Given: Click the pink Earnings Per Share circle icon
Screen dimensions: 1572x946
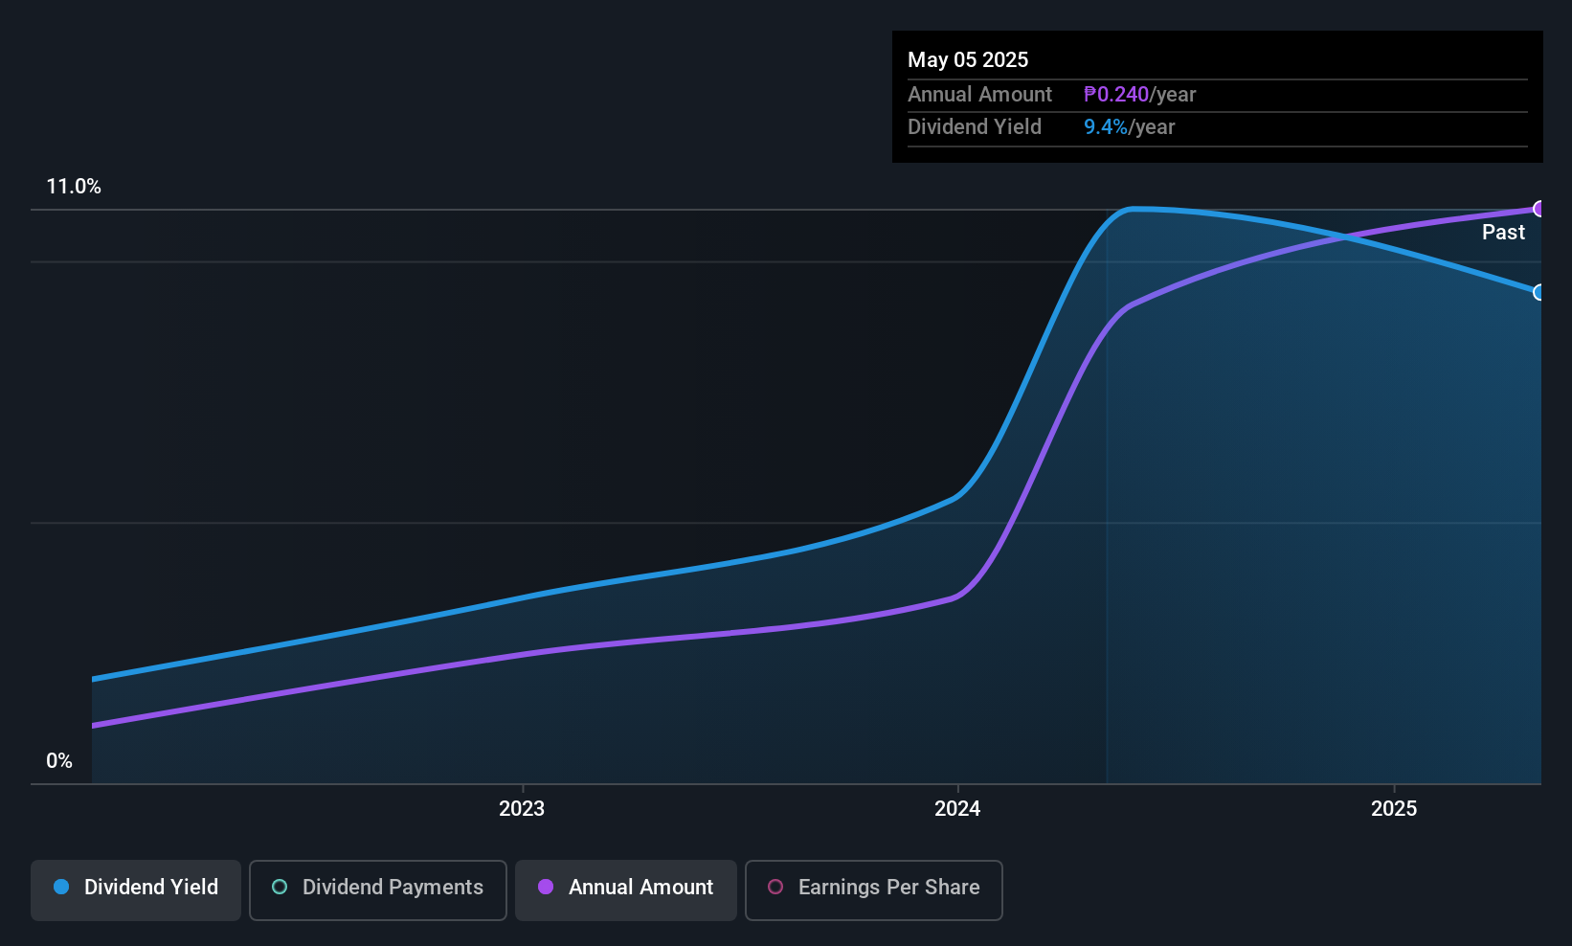Looking at the screenshot, I should 775,888.
